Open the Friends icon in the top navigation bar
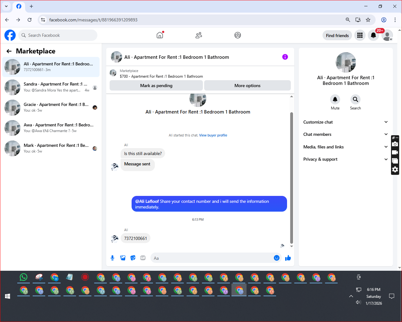 point(198,35)
